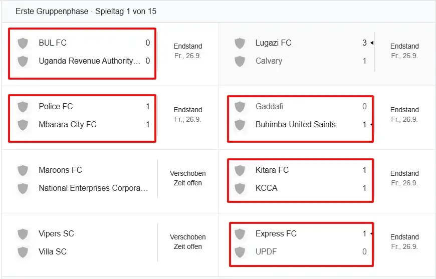Click the Erste Gruppenphase Spieltag 1 header
The width and height of the screenshot is (436, 279).
point(86,11)
